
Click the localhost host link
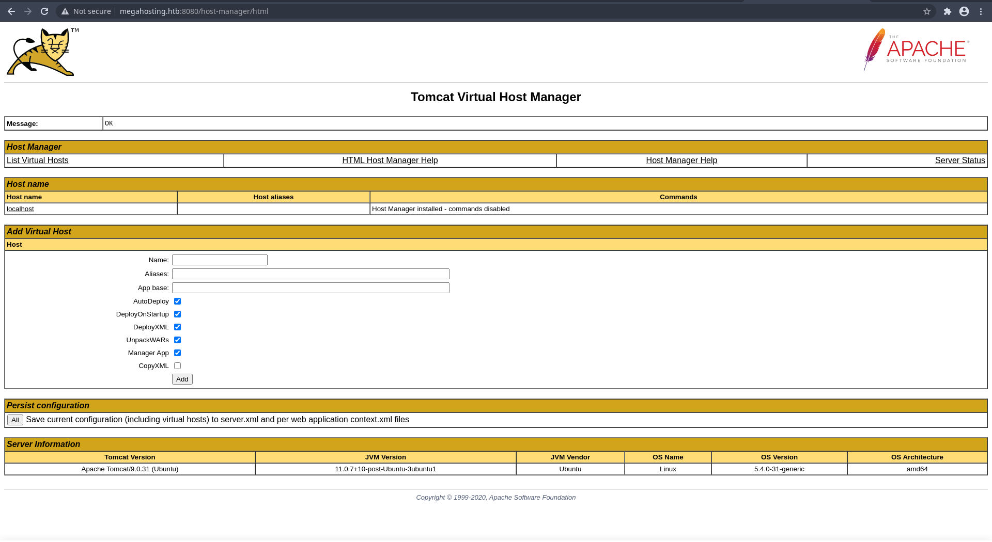[x=20, y=209]
